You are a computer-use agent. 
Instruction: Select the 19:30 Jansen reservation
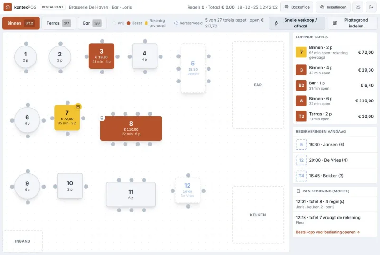pos(335,145)
